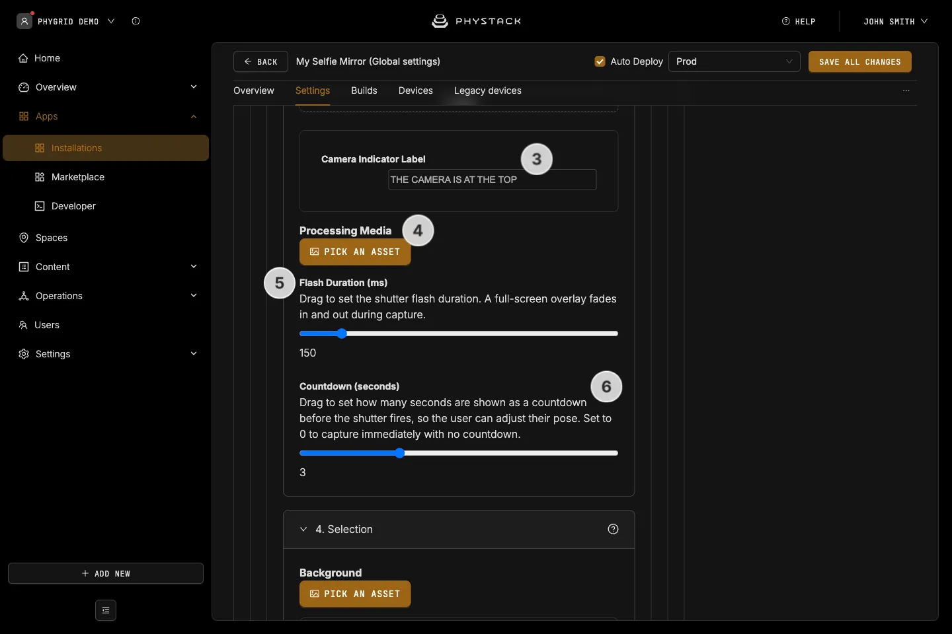
Task: Open the John Smith account menu
Action: click(x=895, y=21)
